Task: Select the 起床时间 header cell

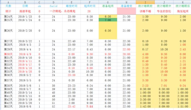Action: tap(90, 6)
